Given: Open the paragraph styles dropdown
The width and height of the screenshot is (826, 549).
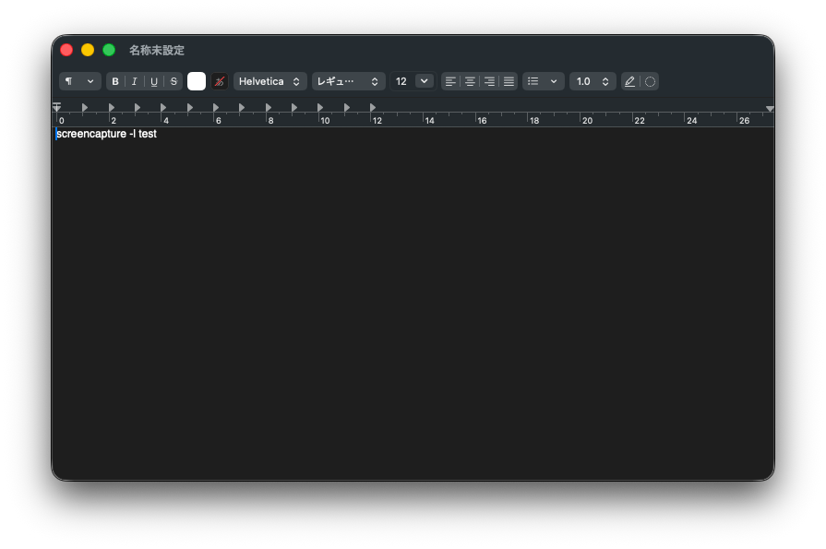Looking at the screenshot, I should (x=80, y=82).
